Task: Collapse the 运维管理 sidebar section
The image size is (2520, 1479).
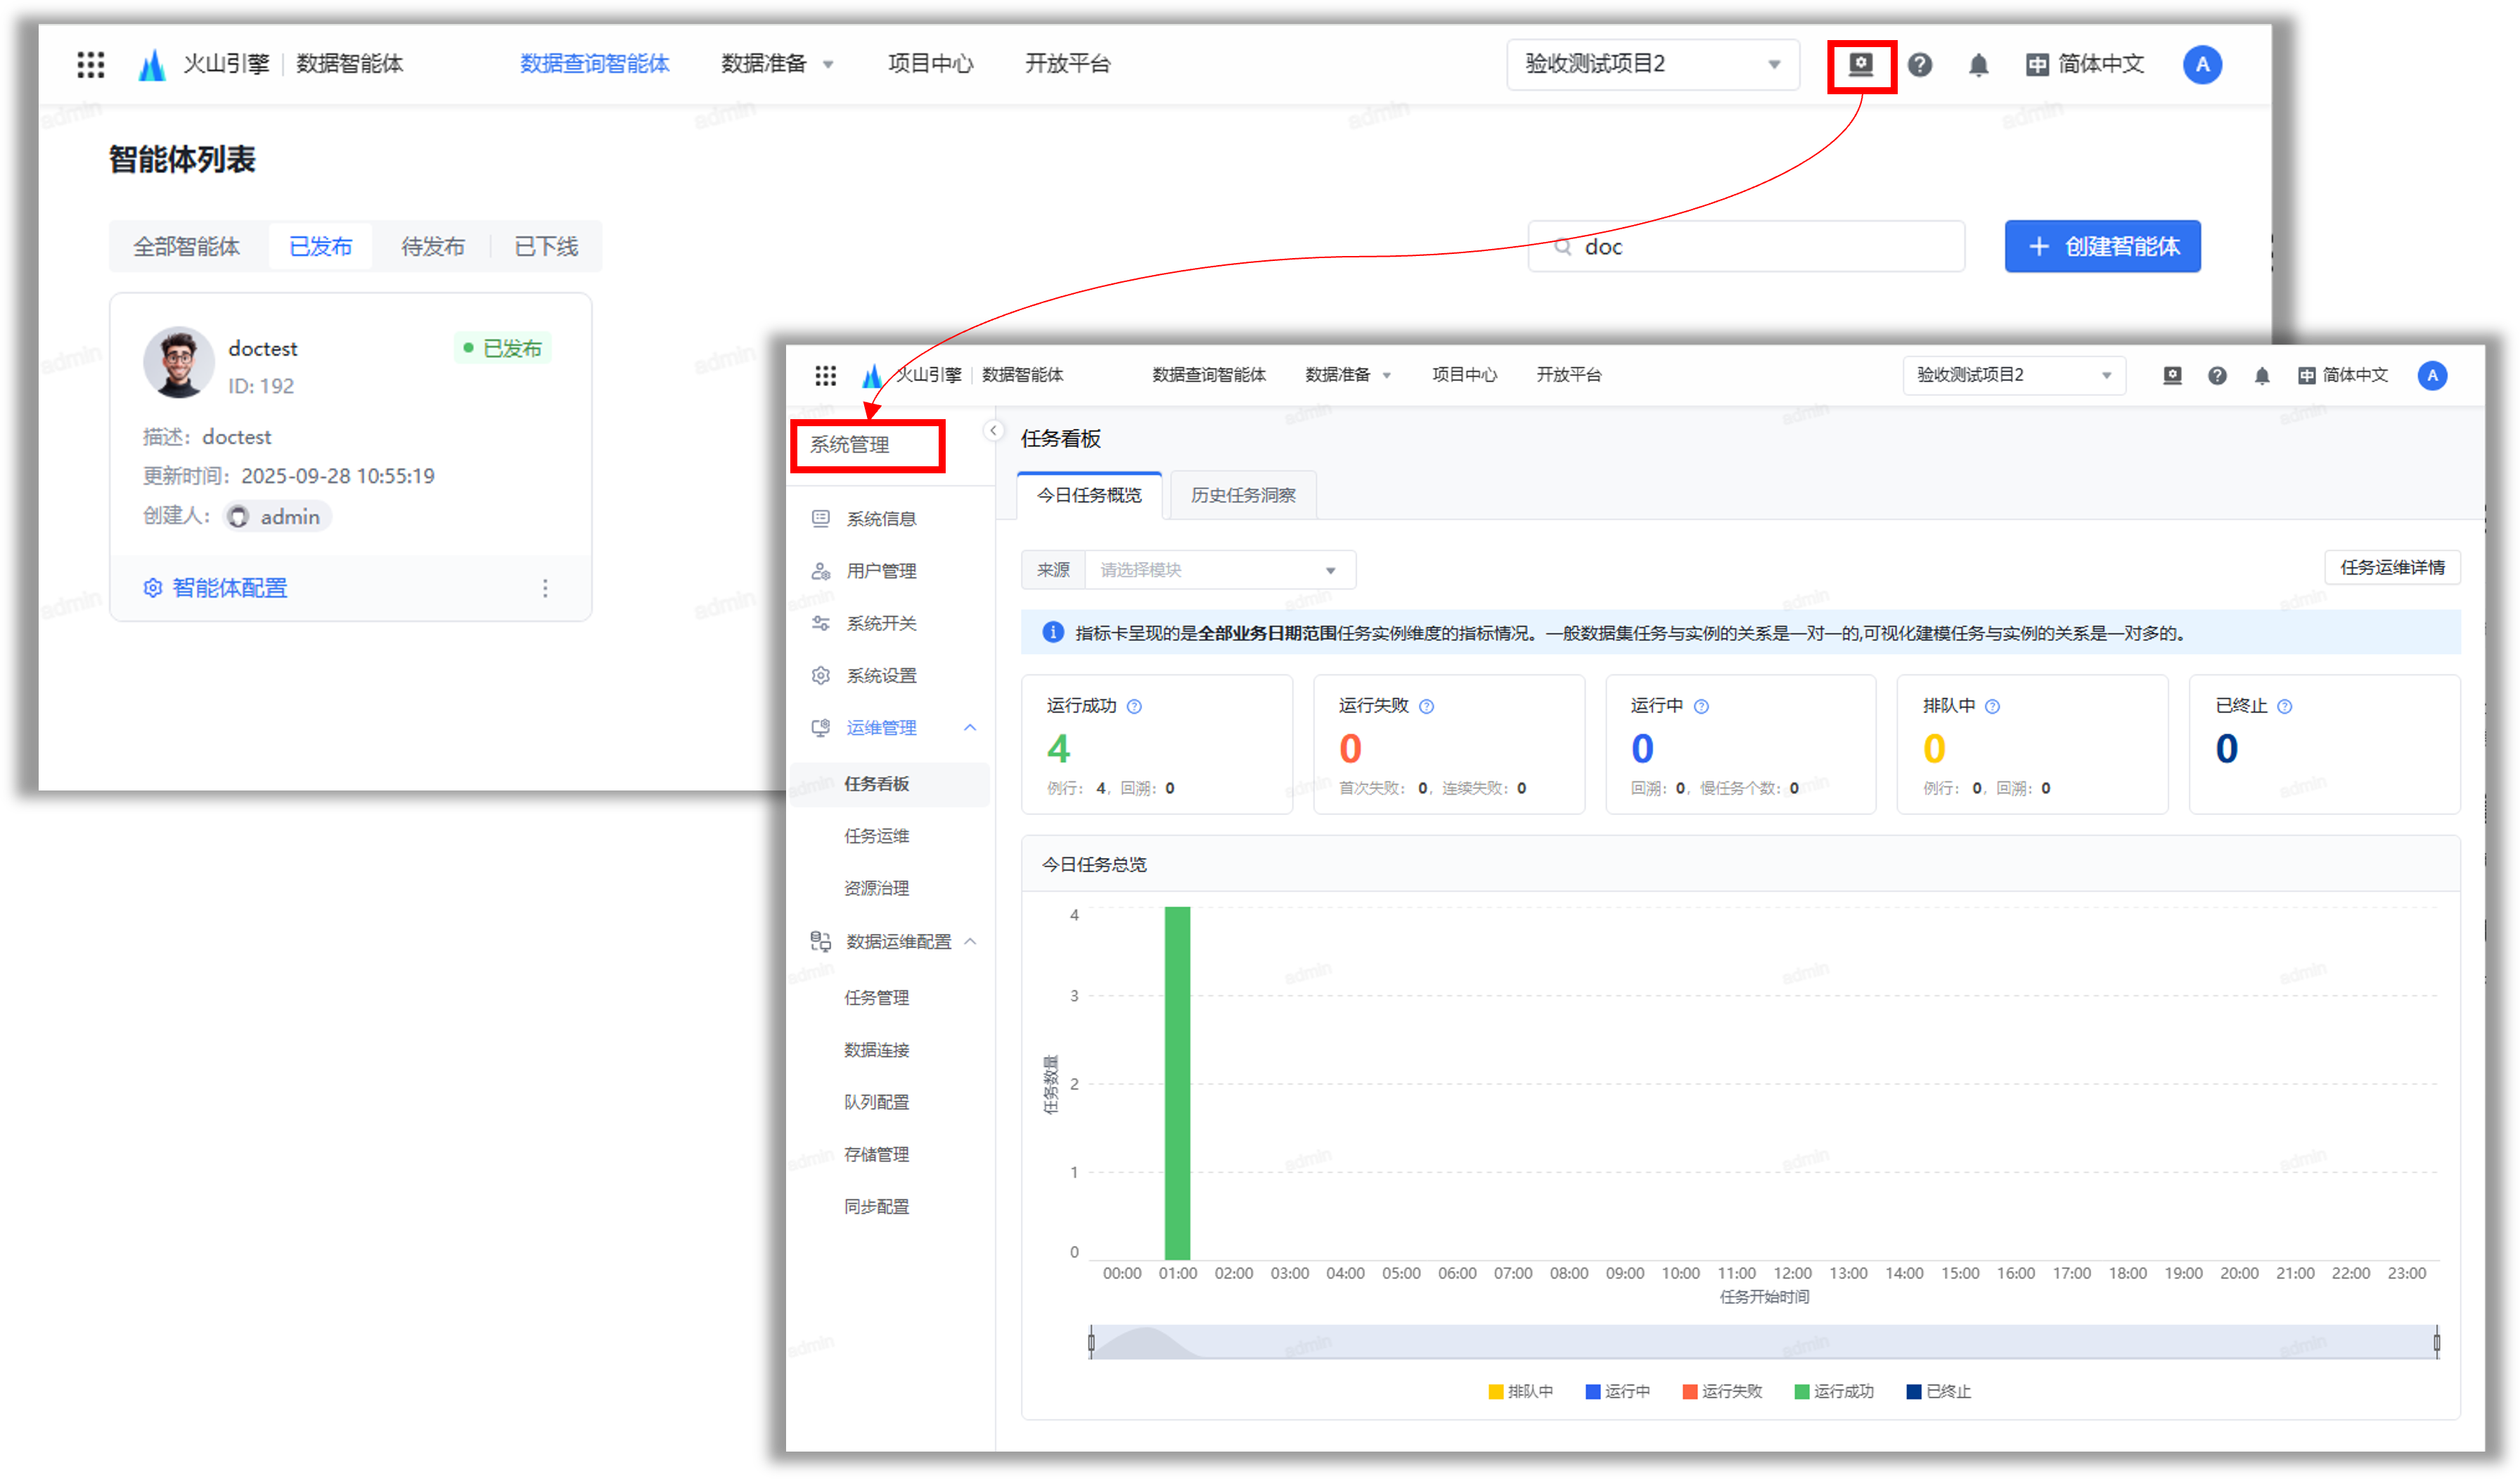Action: (969, 728)
